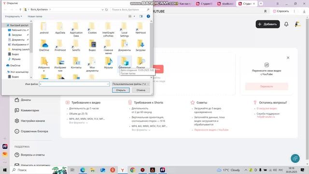Open the OneDrive folder icon in file grid
Viewport: 309px width, 174px height.
(44, 45)
